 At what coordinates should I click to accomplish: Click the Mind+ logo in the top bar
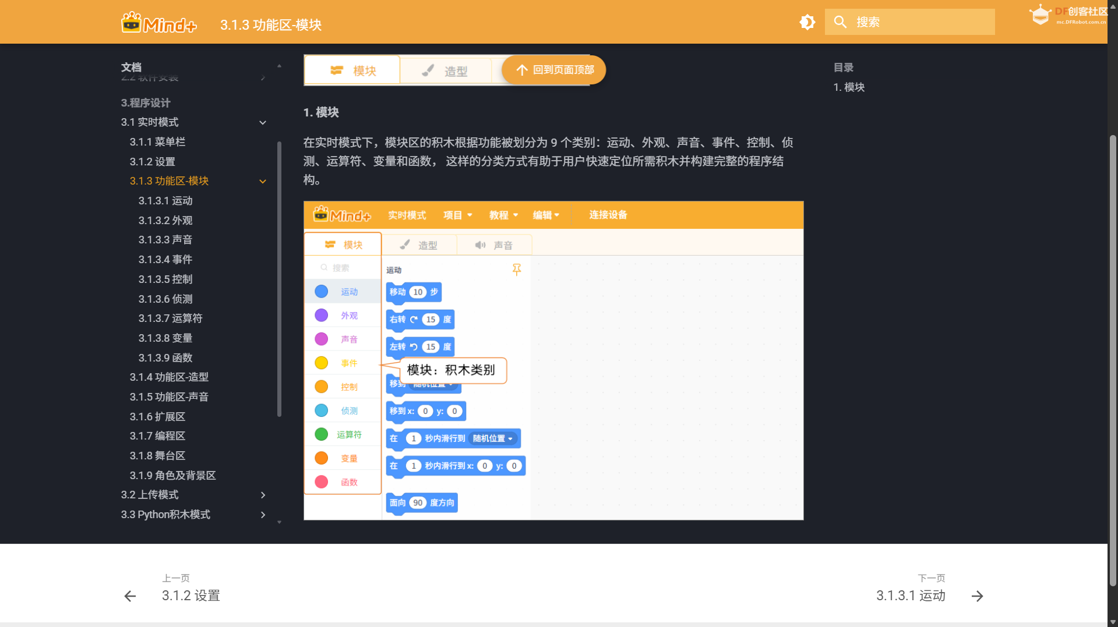click(158, 22)
